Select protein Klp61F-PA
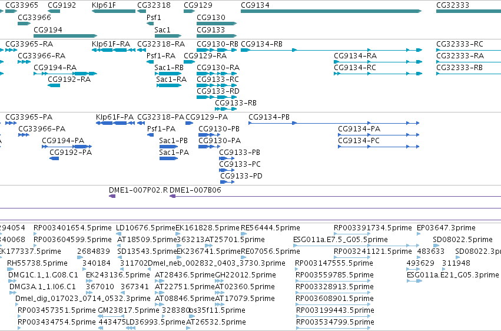The height and width of the screenshot is (331, 501). [115, 123]
